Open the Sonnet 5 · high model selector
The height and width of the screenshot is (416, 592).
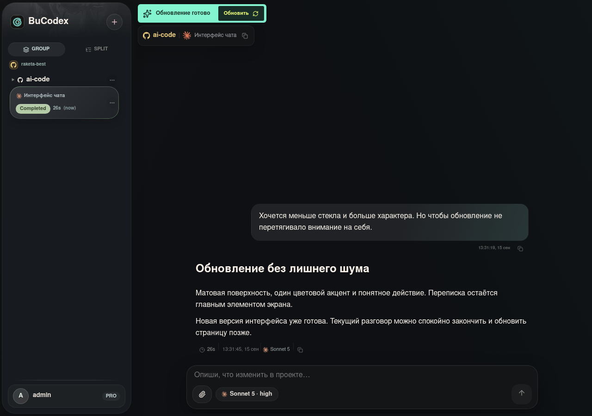point(247,394)
